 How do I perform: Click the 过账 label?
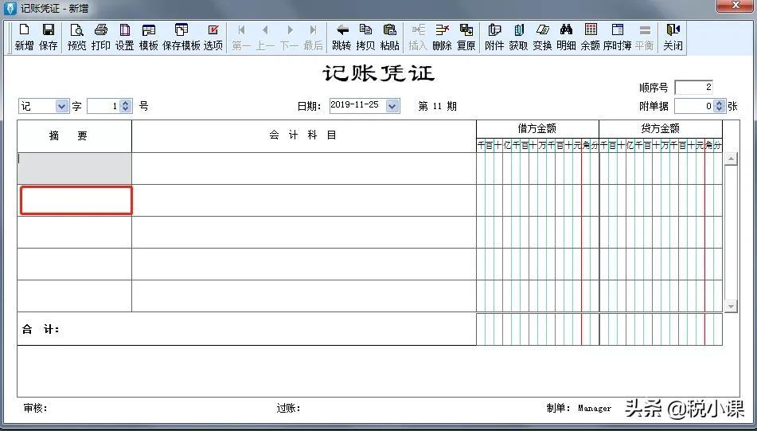coord(289,408)
